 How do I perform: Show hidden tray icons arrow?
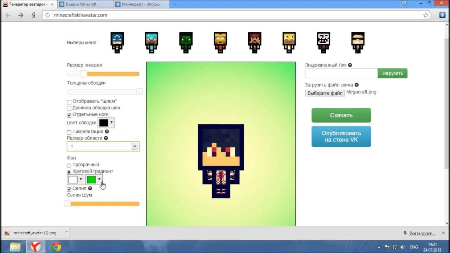pos(379,247)
